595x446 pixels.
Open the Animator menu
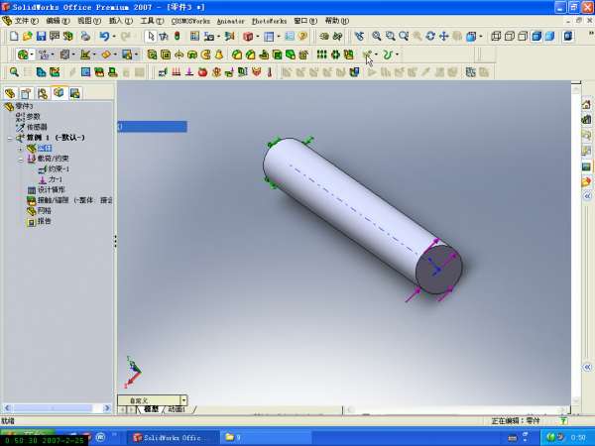click(x=231, y=21)
